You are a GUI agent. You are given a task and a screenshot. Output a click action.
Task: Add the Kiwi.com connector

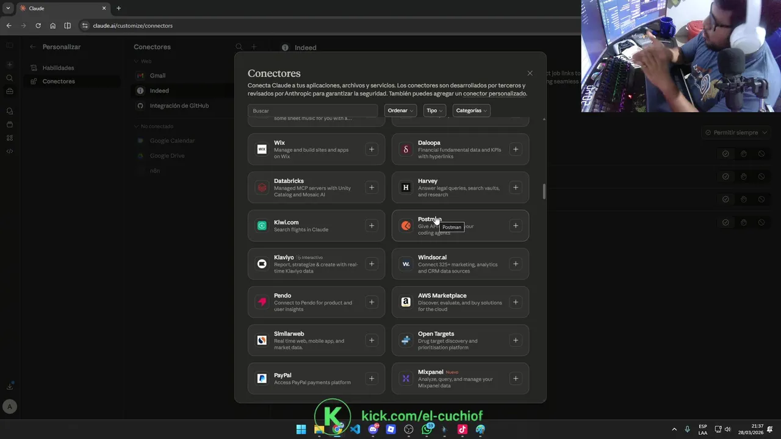point(372,226)
